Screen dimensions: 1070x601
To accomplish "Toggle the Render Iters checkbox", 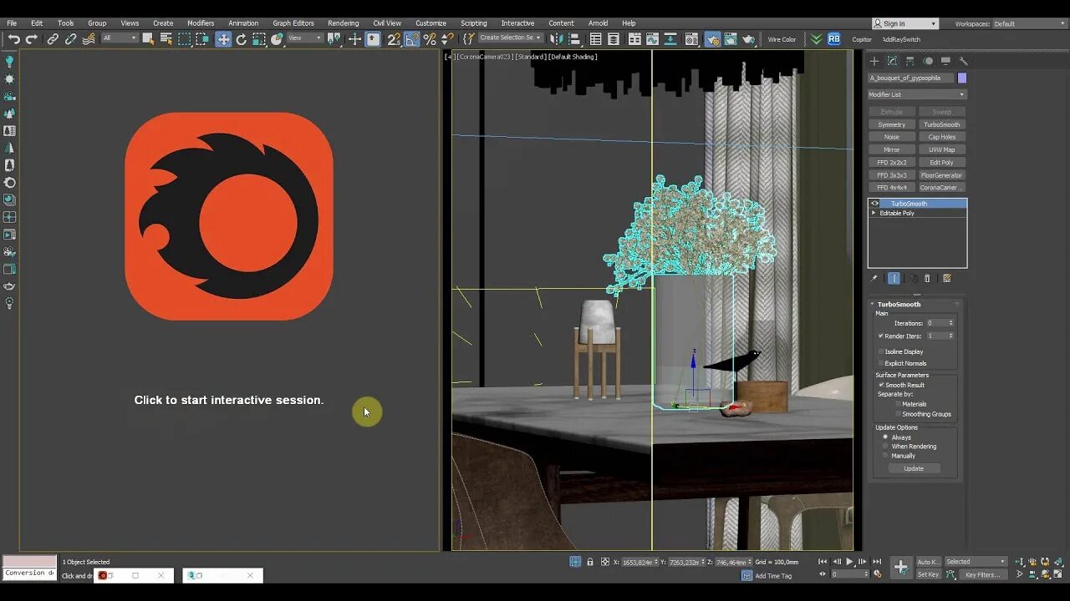I will tap(881, 336).
